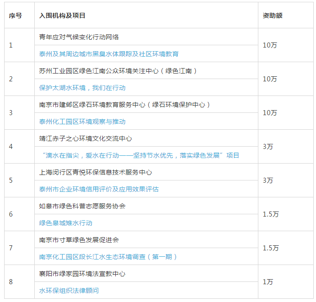Click serial number 3 cell
The height and width of the screenshot is (302, 316).
coord(19,113)
